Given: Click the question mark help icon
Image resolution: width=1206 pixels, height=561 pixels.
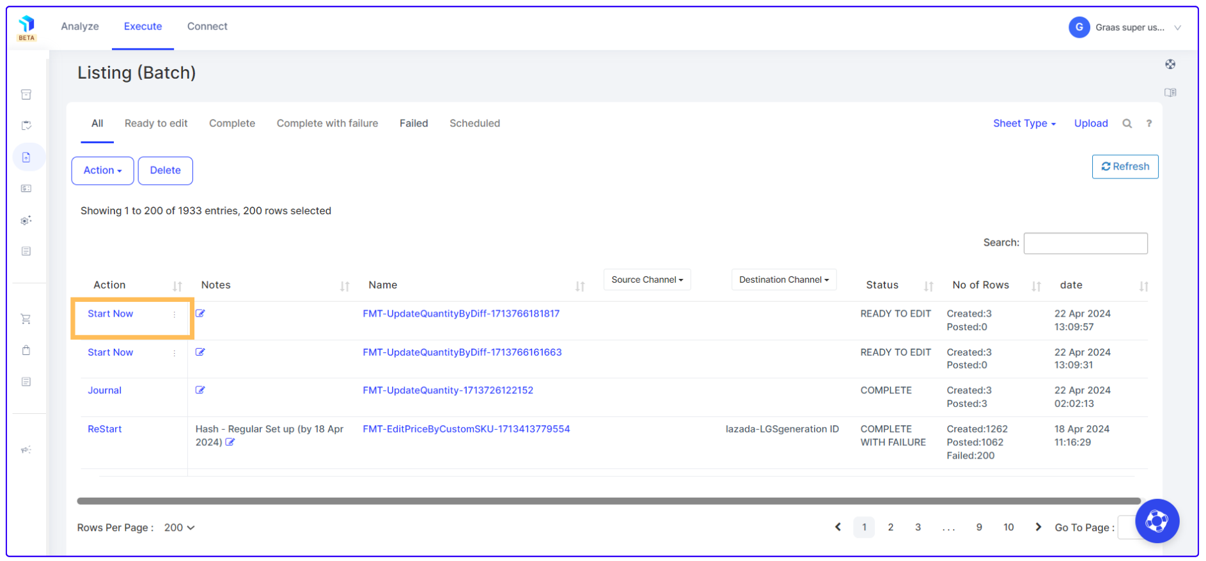Looking at the screenshot, I should tap(1149, 123).
